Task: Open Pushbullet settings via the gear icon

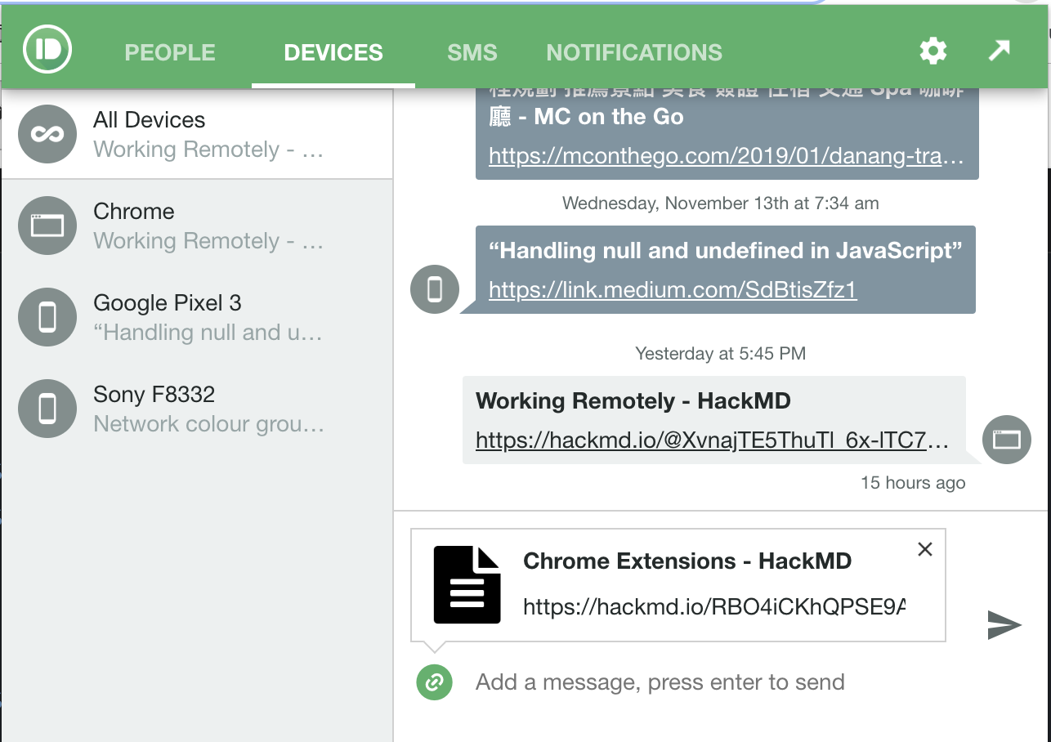Action: [932, 51]
